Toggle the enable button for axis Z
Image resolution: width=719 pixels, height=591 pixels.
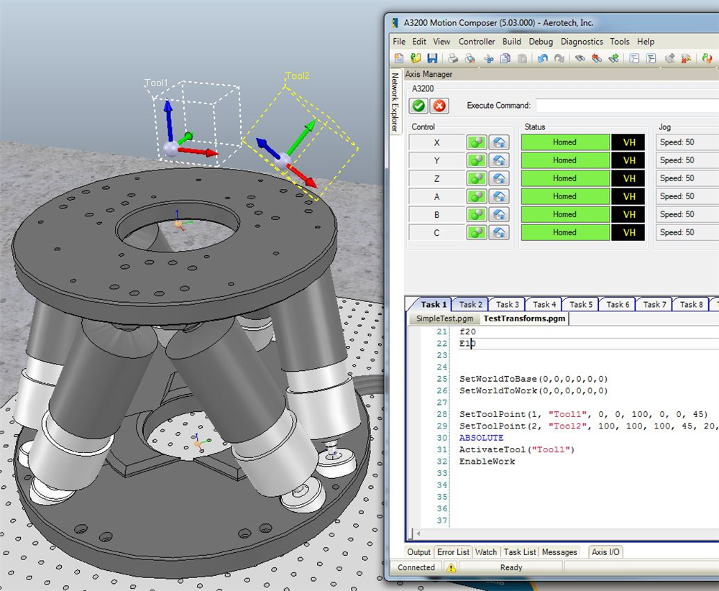(x=477, y=178)
